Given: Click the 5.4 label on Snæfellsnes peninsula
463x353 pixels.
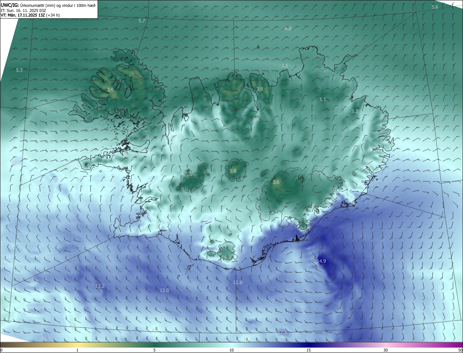Looking at the screenshot, I should pyautogui.click(x=86, y=165).
